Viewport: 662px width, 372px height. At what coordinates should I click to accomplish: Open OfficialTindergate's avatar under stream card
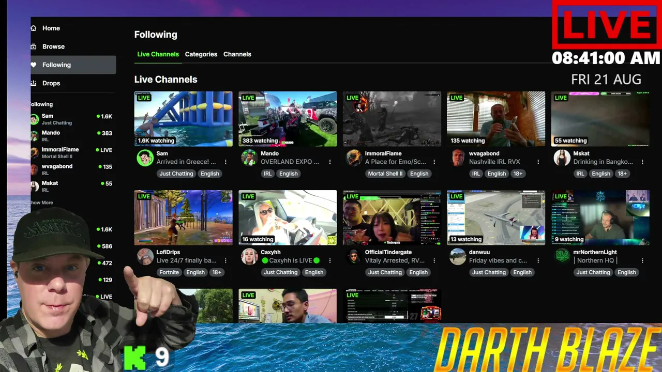[x=354, y=256]
